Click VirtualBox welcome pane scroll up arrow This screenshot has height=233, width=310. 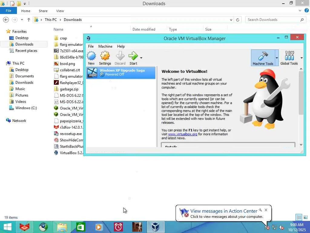click(301, 69)
